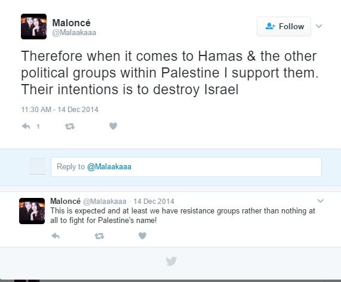This screenshot has height=282, width=341.
Task: Open the 14 Dec 2014 date on the reply tweet
Action: click(x=153, y=202)
